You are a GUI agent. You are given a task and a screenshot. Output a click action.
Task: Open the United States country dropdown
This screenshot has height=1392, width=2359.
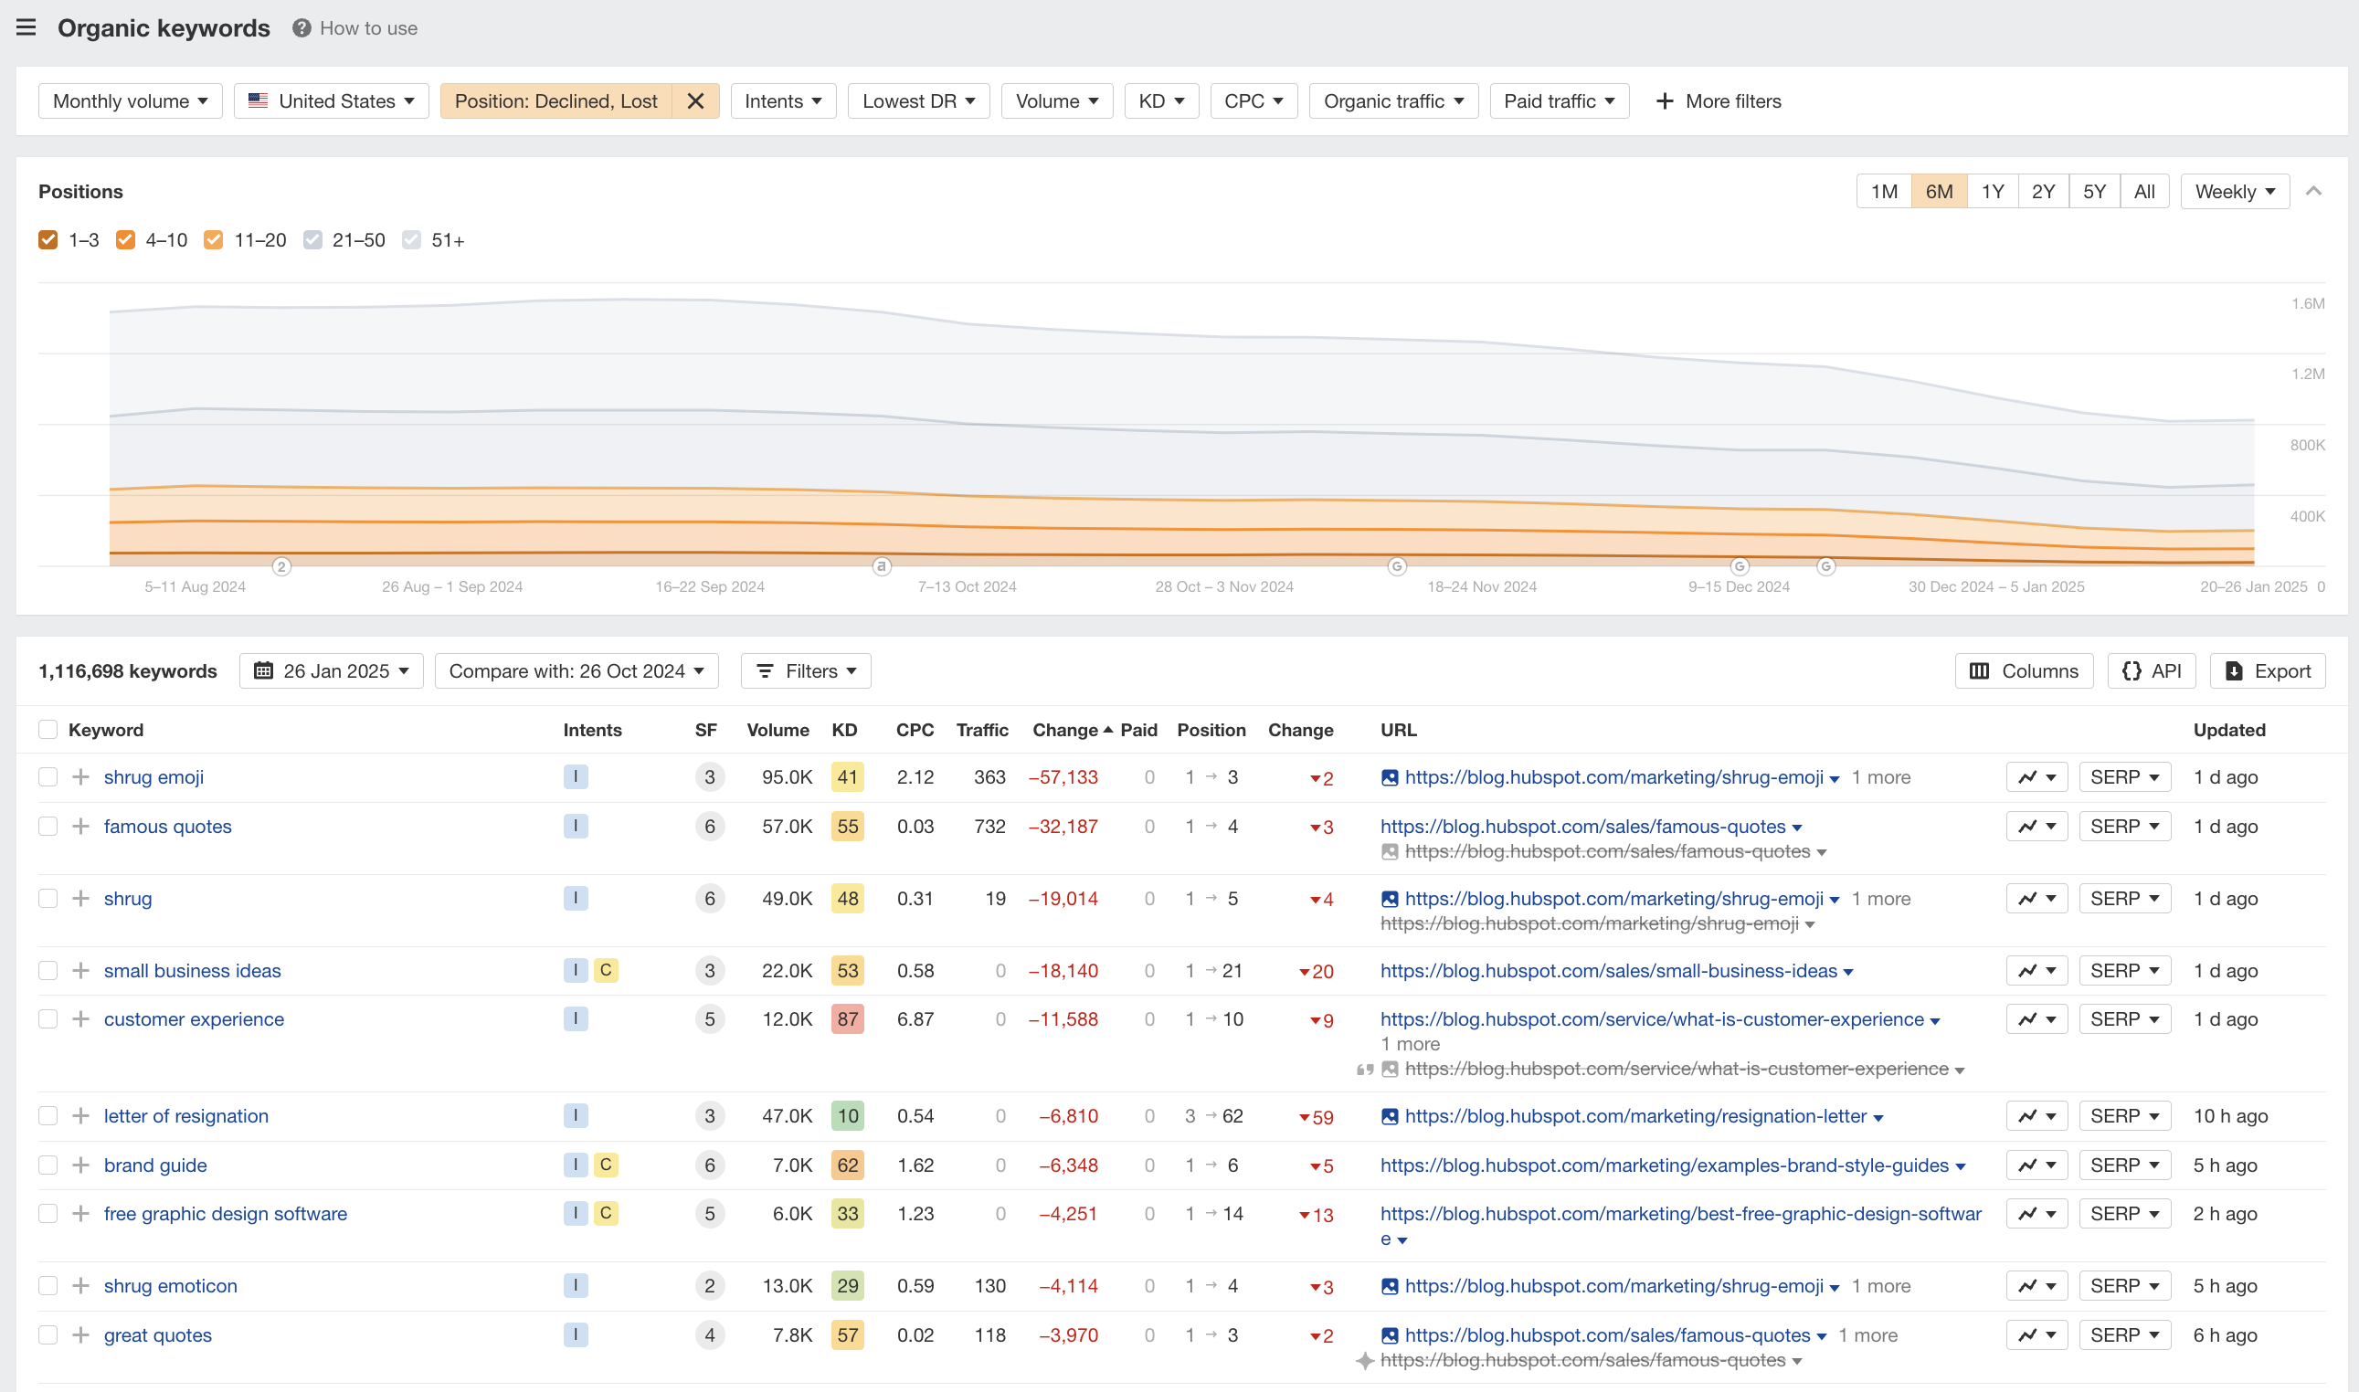(331, 101)
